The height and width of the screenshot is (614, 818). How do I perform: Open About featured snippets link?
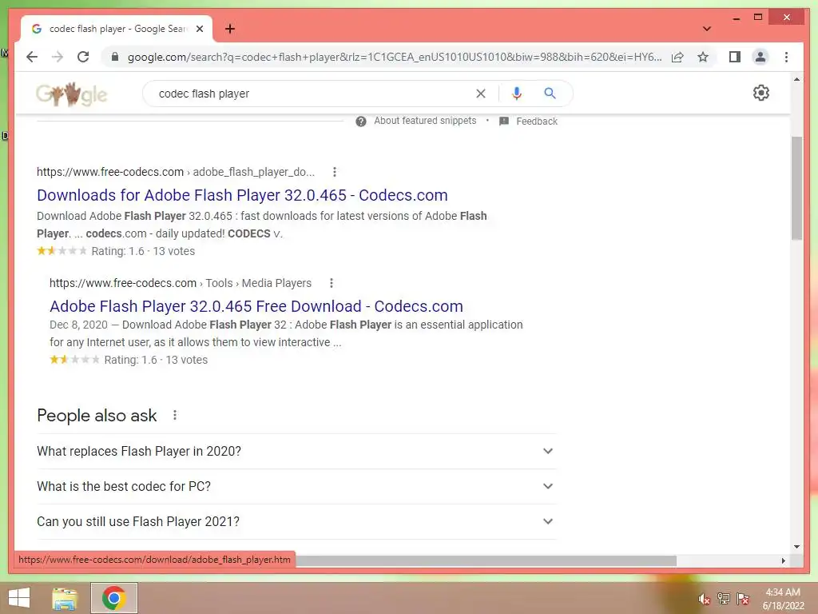click(425, 121)
